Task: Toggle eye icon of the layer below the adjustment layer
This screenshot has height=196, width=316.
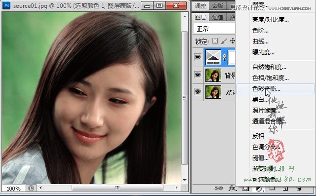Action: pyautogui.click(x=198, y=75)
